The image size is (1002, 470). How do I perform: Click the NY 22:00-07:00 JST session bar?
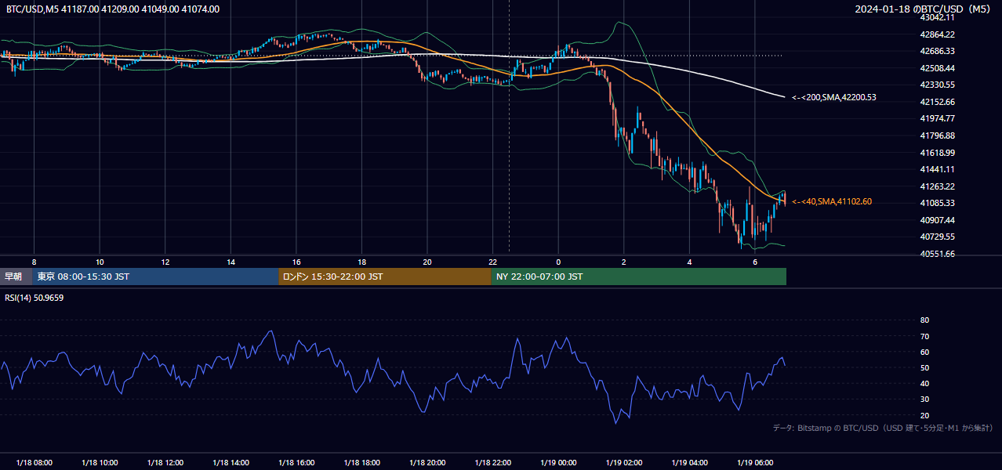pyautogui.click(x=639, y=277)
